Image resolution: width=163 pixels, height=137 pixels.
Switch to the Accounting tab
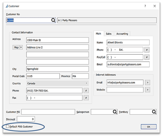coord(122,34)
